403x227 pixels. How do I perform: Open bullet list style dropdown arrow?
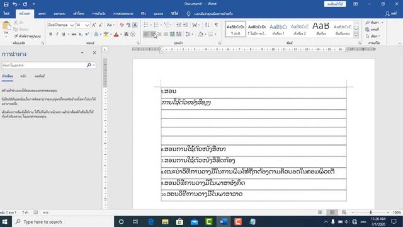[151, 25]
